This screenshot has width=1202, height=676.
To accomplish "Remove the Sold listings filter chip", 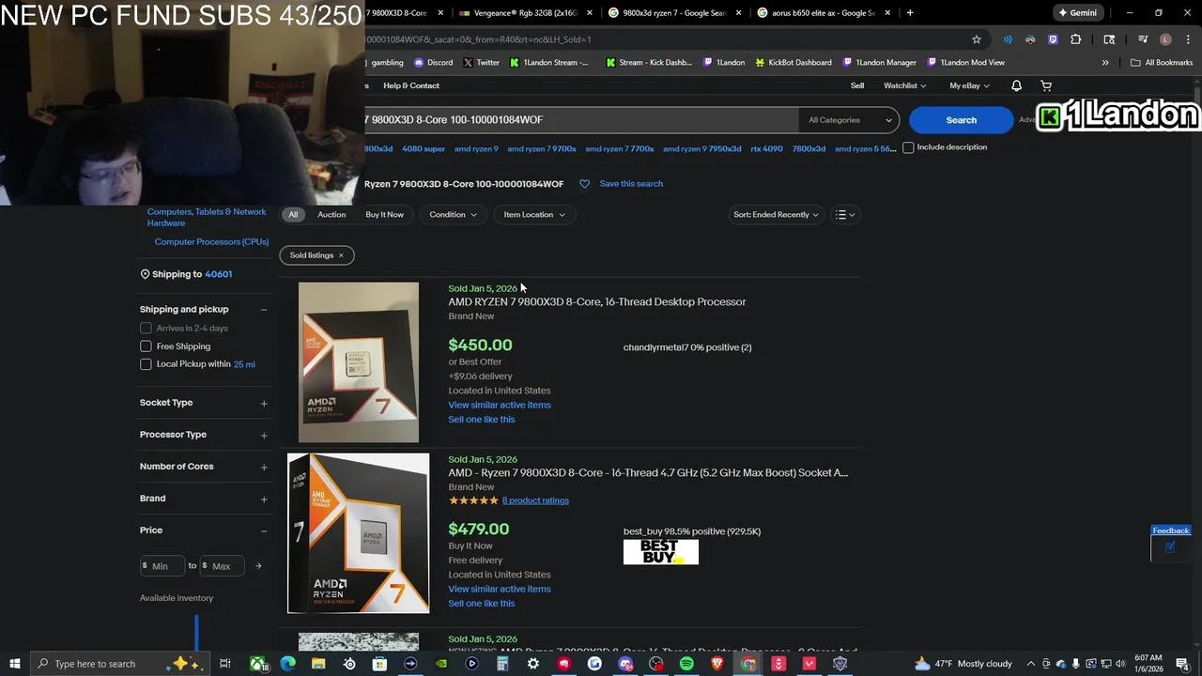I will 341,255.
